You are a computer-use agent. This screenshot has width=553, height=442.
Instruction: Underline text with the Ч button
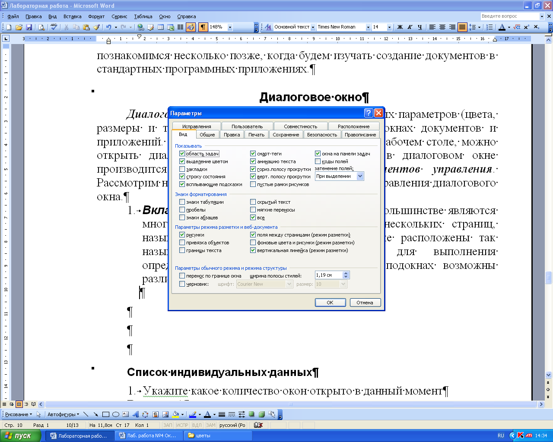tap(420, 27)
